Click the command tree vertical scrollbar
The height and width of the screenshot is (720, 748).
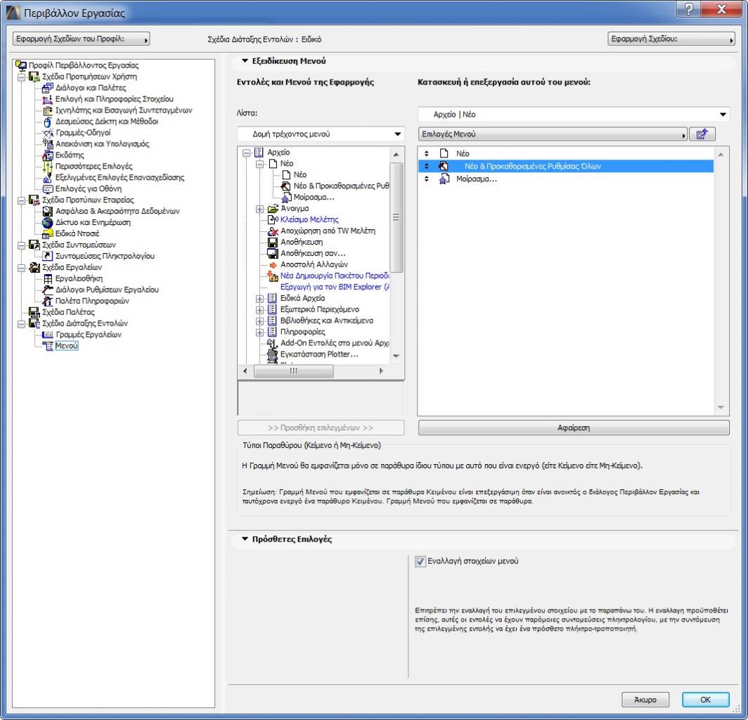click(398, 211)
